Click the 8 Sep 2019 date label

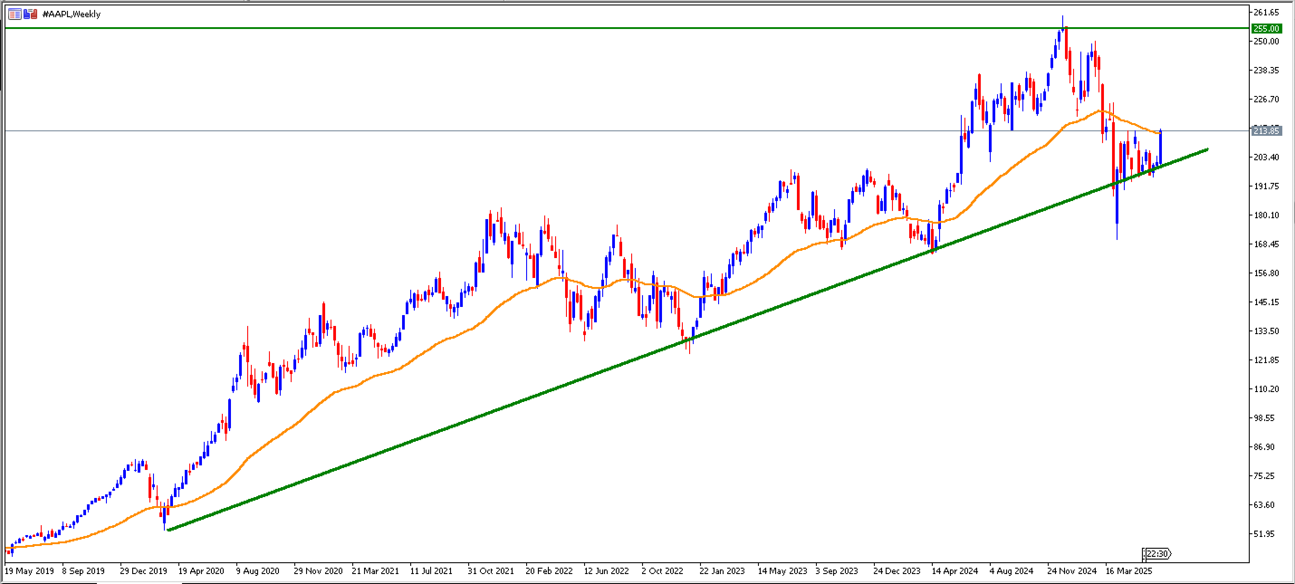point(83,571)
